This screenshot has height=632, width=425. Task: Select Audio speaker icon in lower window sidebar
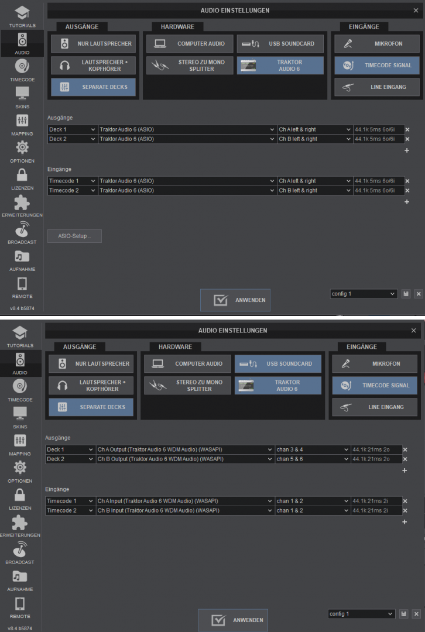click(20, 364)
